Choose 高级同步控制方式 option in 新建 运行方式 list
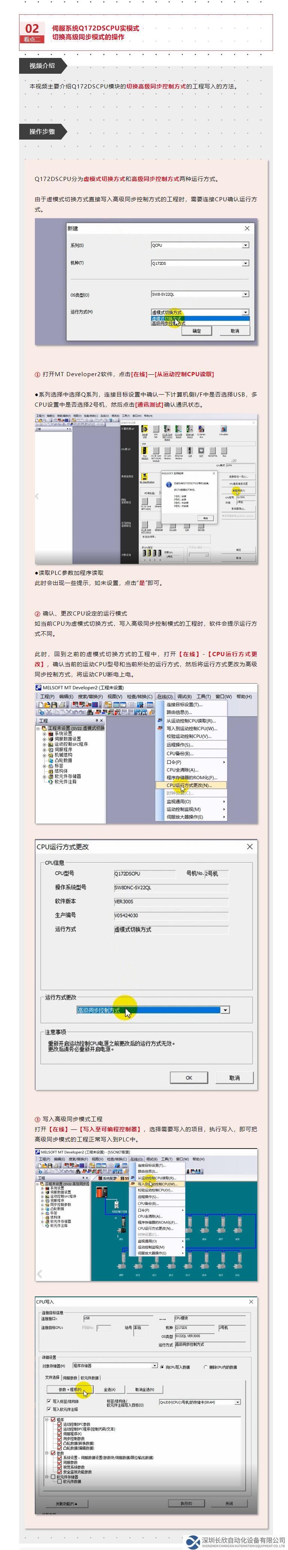 200,324
